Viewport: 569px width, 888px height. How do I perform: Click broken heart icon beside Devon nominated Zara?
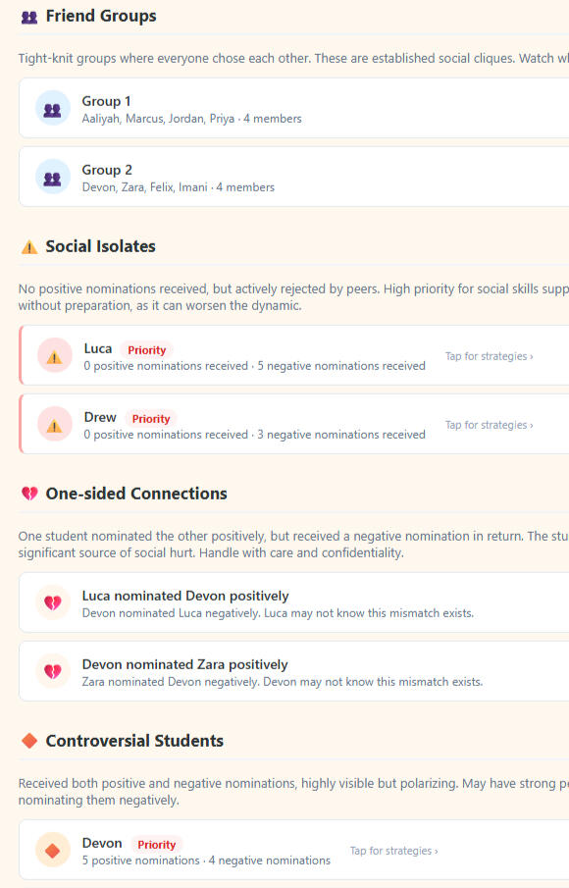[53, 671]
